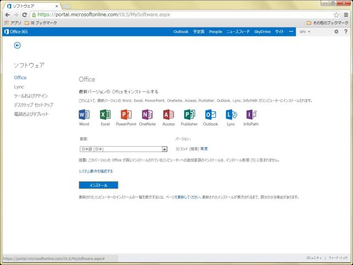Open the システム要件を確認する link

(96, 171)
